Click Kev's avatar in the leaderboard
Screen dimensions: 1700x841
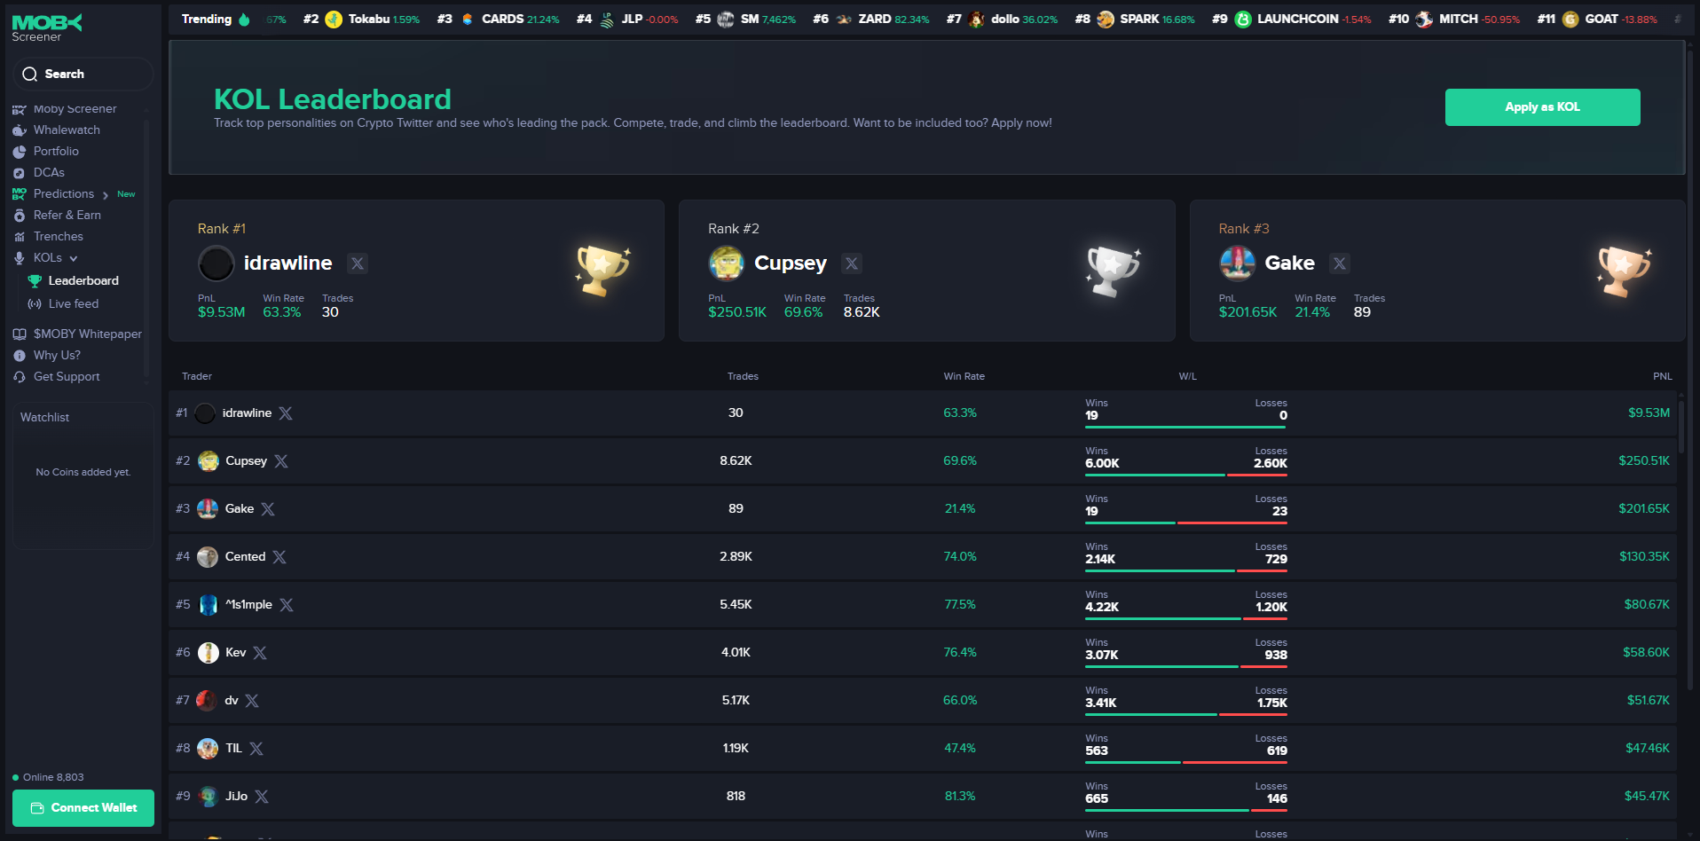point(209,653)
